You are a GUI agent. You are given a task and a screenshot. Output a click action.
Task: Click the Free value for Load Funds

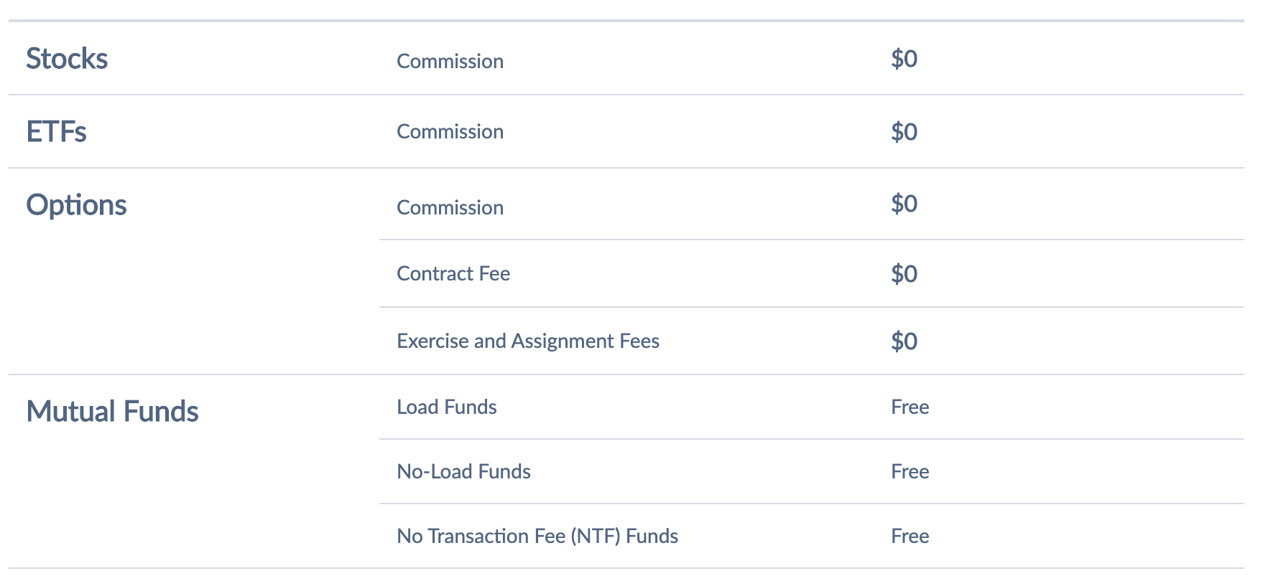tap(910, 407)
